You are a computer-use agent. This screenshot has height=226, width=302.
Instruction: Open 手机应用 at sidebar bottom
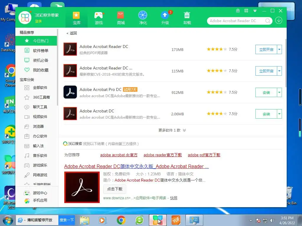[x=36, y=200]
